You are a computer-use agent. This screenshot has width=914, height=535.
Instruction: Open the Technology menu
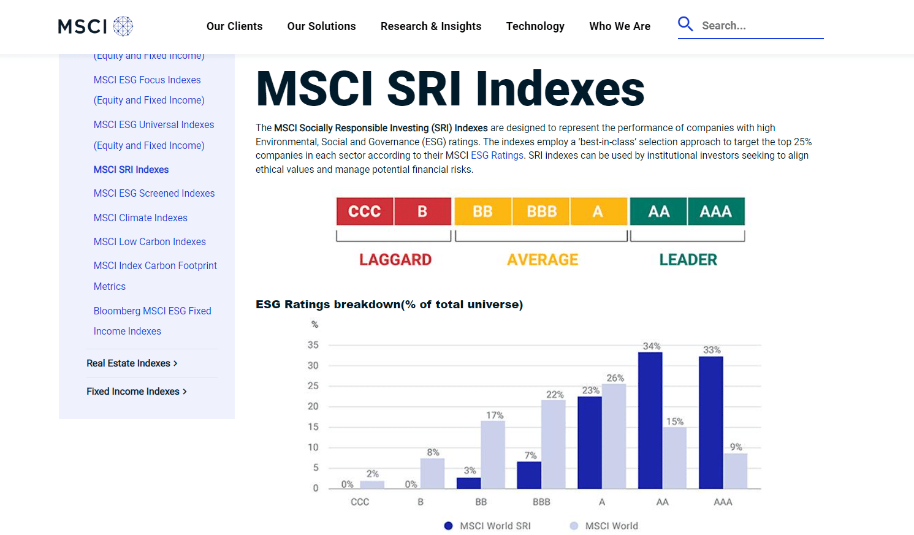click(535, 26)
